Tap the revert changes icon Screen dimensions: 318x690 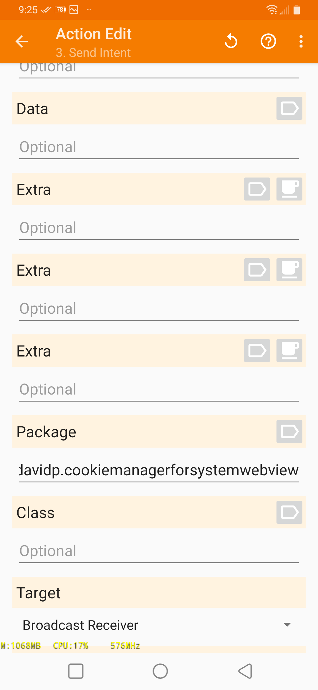click(231, 41)
